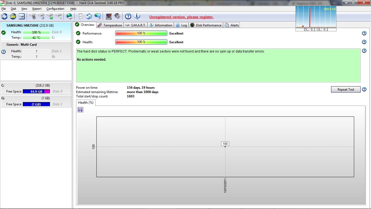Click the 1693 start/stop count value
The height and width of the screenshot is (209, 371).
click(131, 96)
